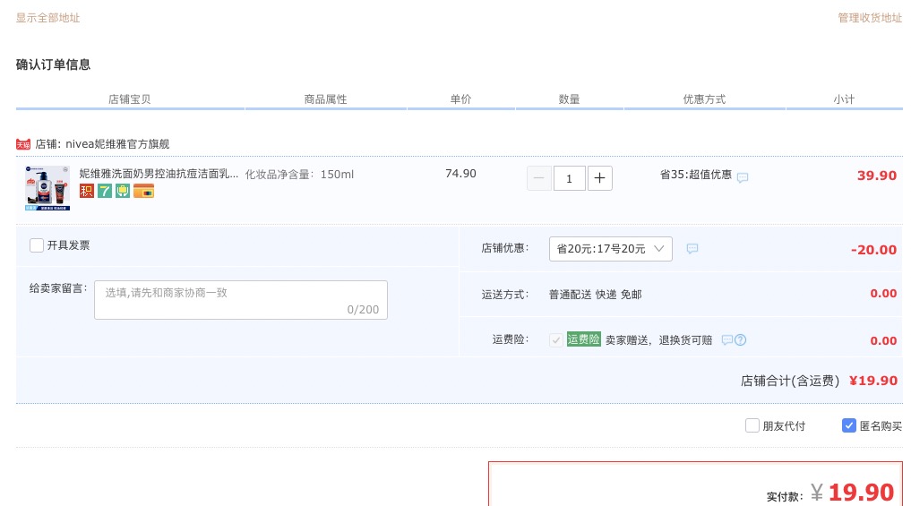
Task: Increase quantity with the plus button
Action: [x=599, y=178]
